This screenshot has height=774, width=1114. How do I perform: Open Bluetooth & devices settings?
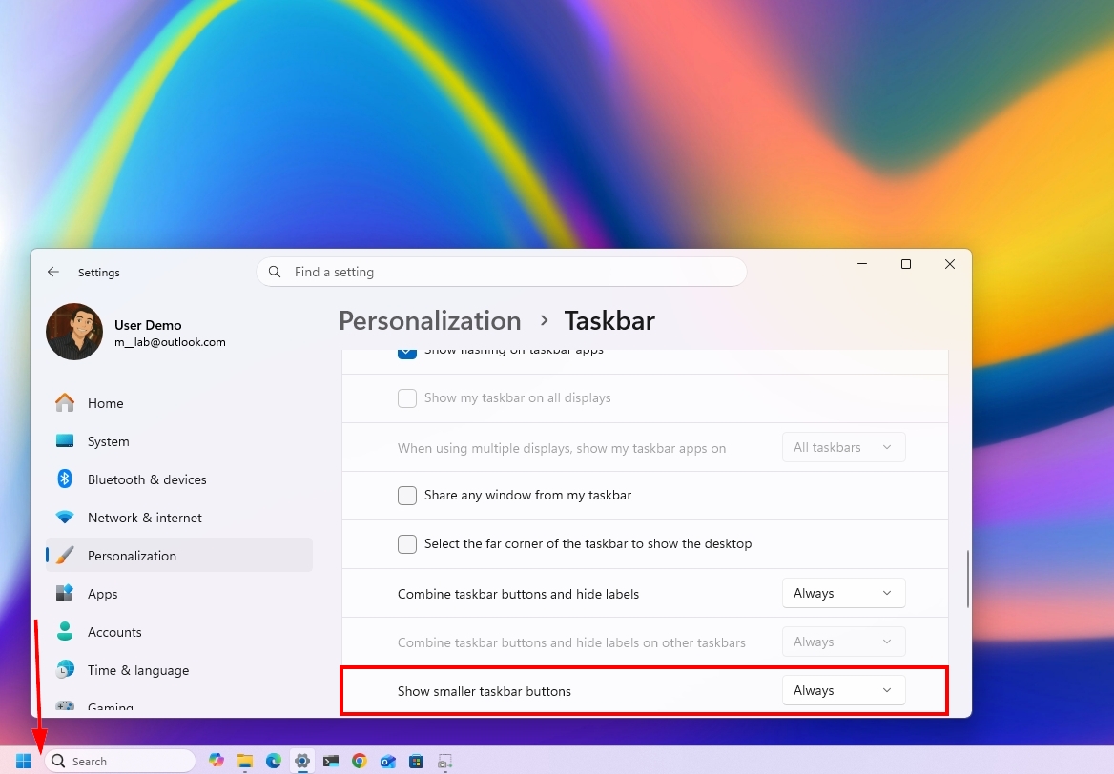(x=179, y=479)
